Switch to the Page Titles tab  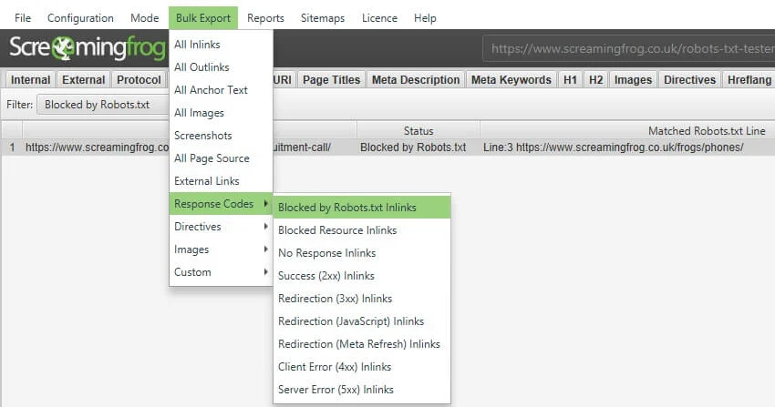pos(331,80)
